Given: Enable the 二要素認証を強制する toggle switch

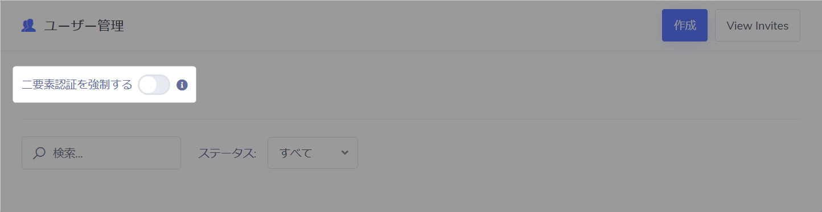Looking at the screenshot, I should (154, 85).
